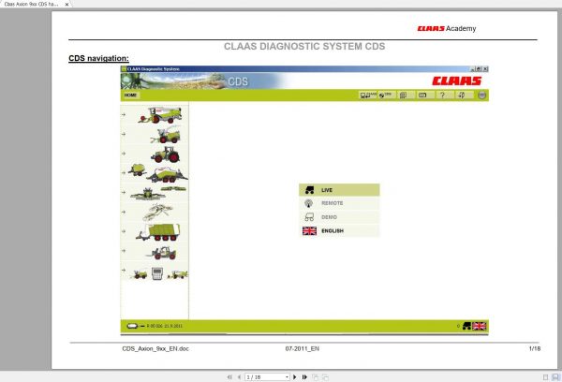This screenshot has height=382, width=562.
Task: Select the mower machine icon
Action: coord(158,193)
